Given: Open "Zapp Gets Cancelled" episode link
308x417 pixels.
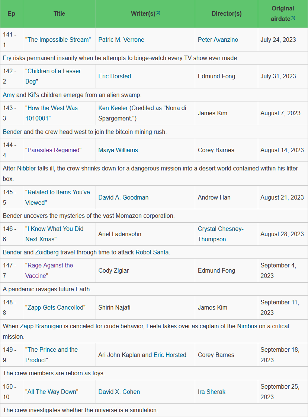Looking at the screenshot, I should coord(55,307).
